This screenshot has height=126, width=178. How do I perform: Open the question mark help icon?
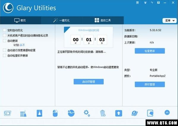pos(158,3)
